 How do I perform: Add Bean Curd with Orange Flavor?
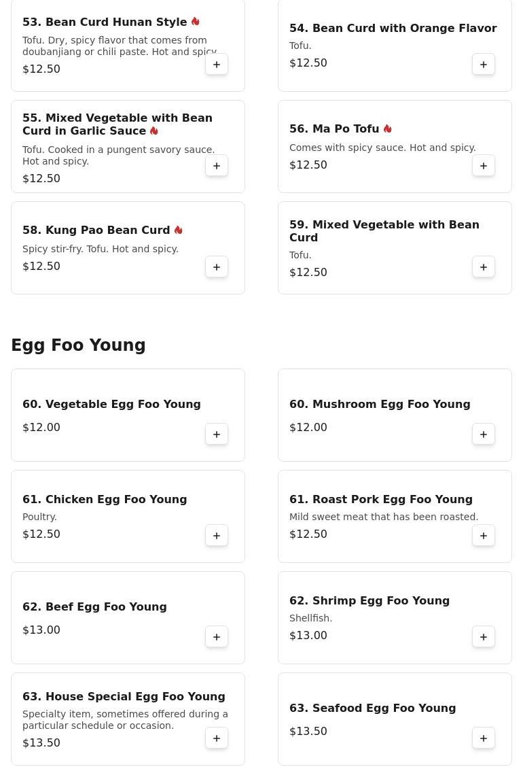click(484, 65)
